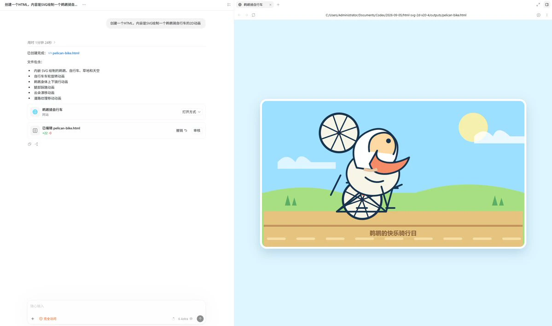Open the 6 Astra model selector

point(185,319)
